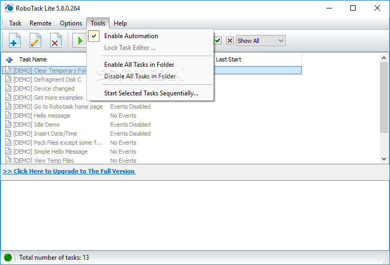Open the Task menu

coord(15,23)
